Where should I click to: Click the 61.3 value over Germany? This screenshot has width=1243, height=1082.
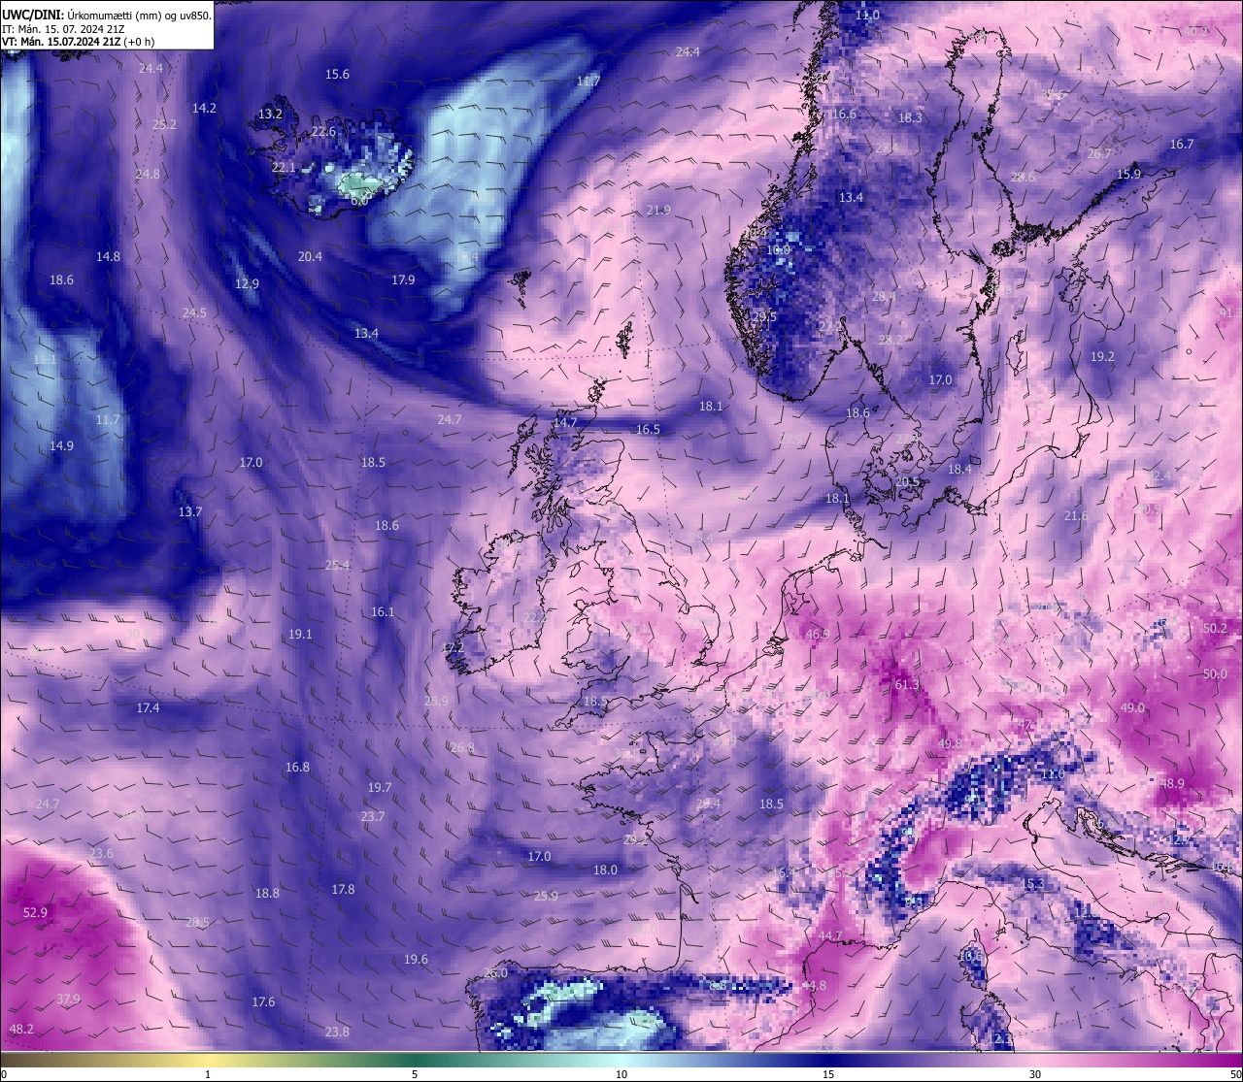click(x=906, y=685)
